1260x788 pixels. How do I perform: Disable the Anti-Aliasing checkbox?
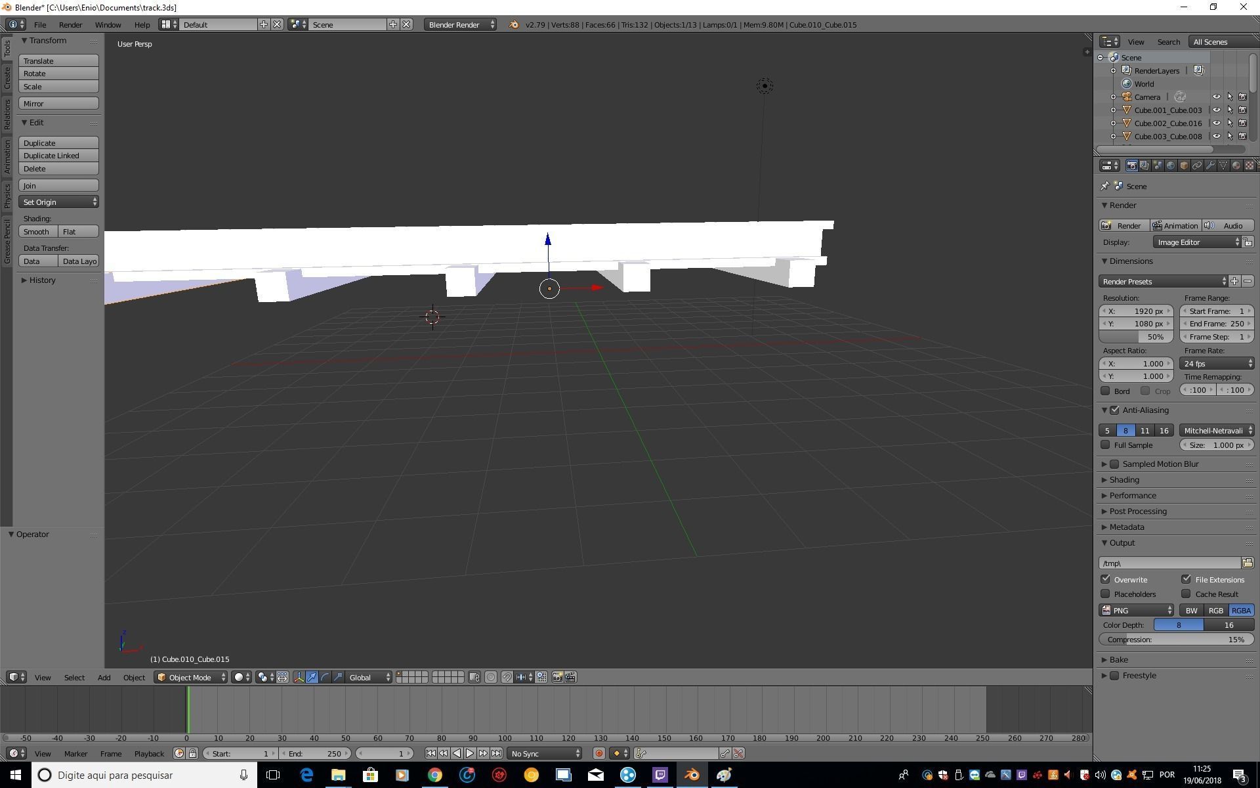tap(1114, 410)
